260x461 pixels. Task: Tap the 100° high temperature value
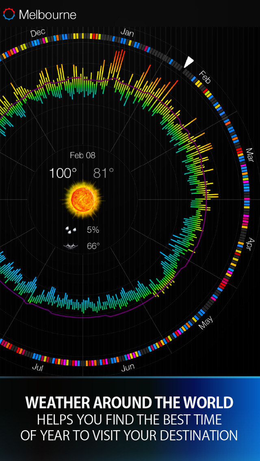point(61,173)
